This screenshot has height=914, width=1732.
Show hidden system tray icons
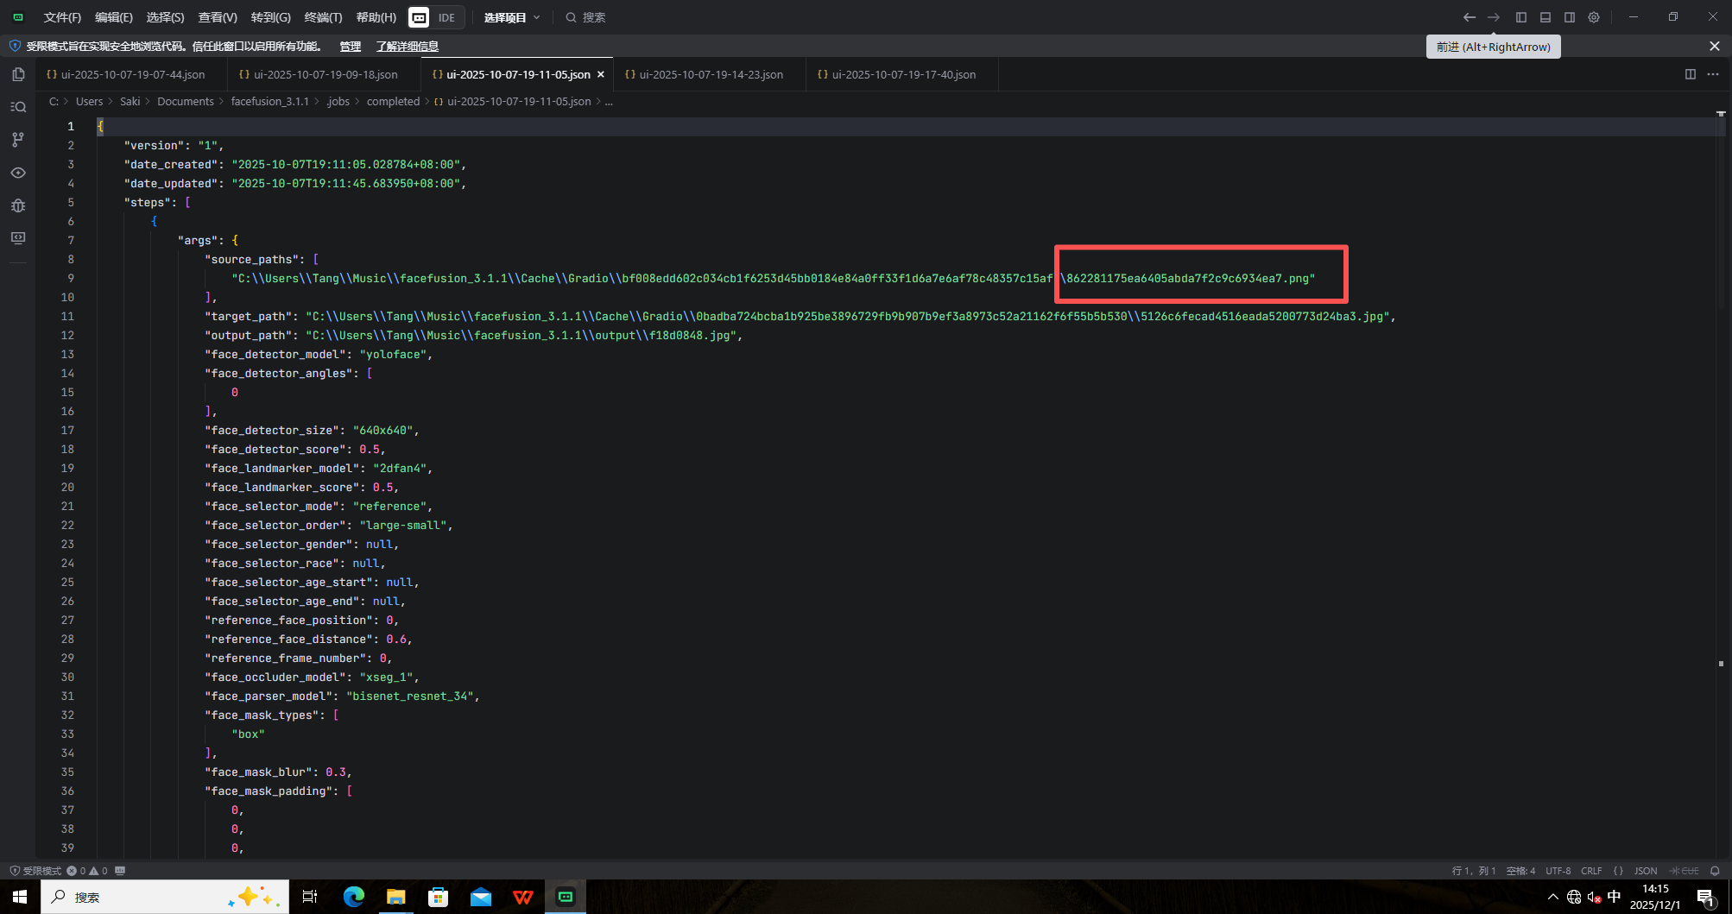point(1553,897)
